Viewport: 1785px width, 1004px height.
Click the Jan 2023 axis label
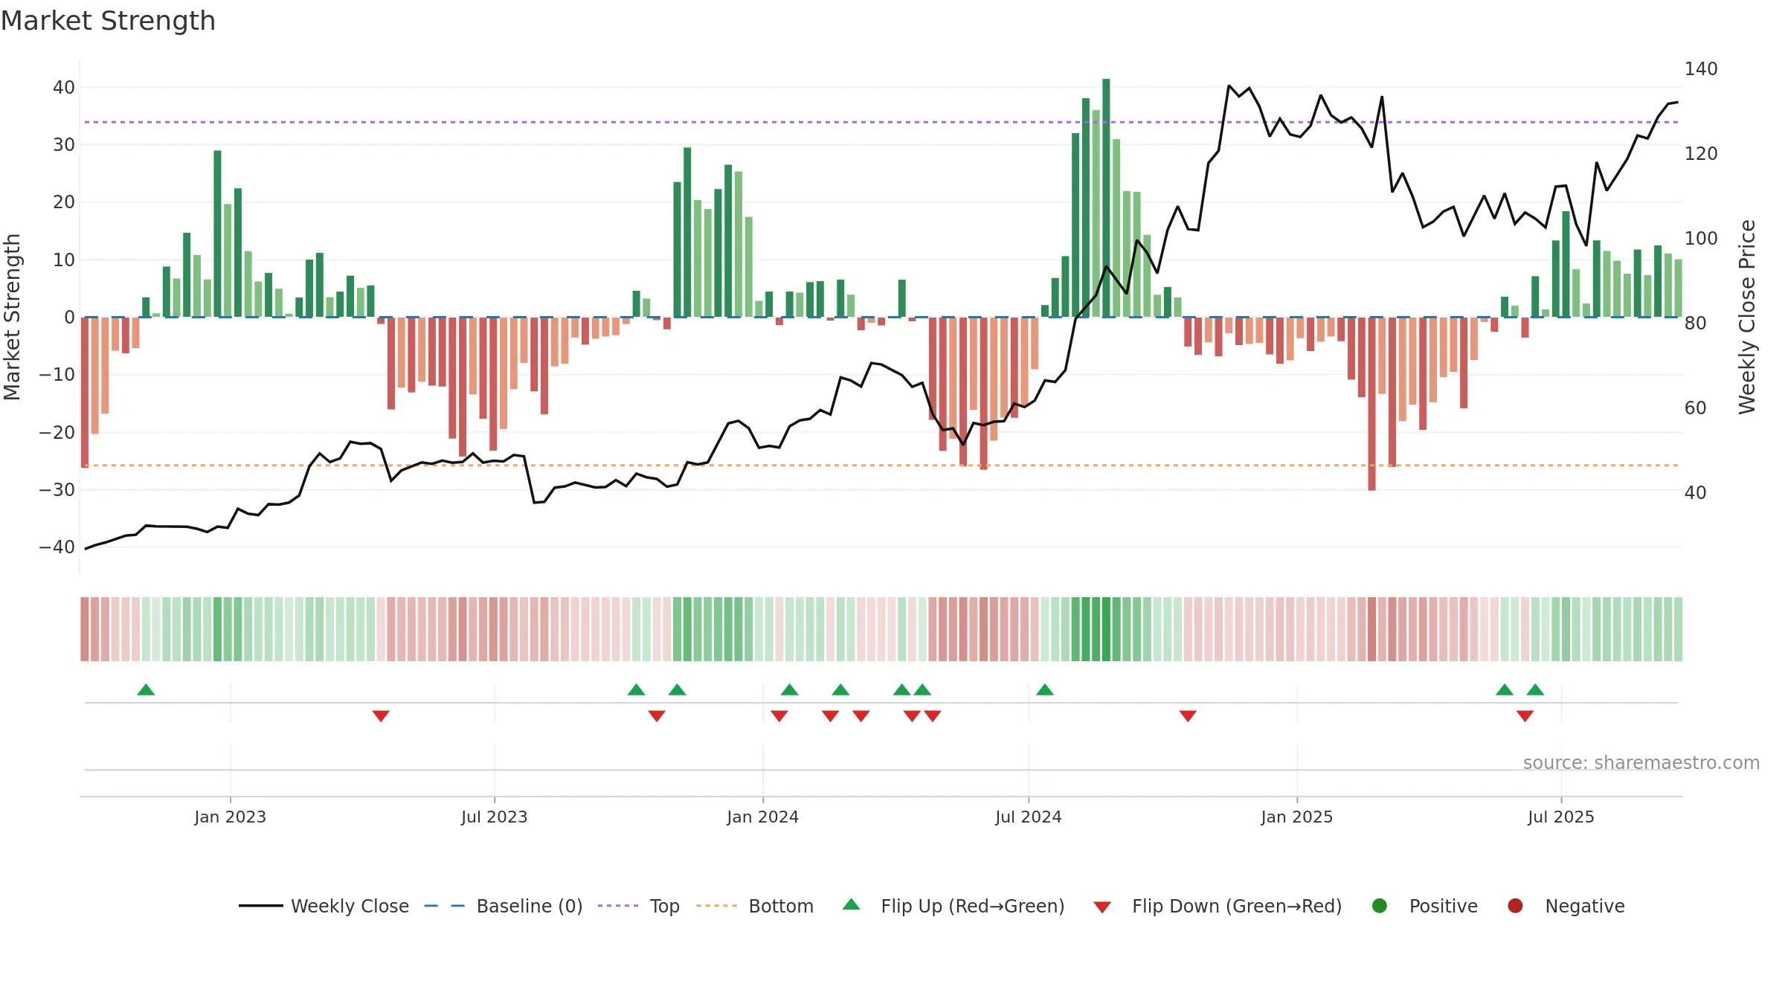click(230, 817)
